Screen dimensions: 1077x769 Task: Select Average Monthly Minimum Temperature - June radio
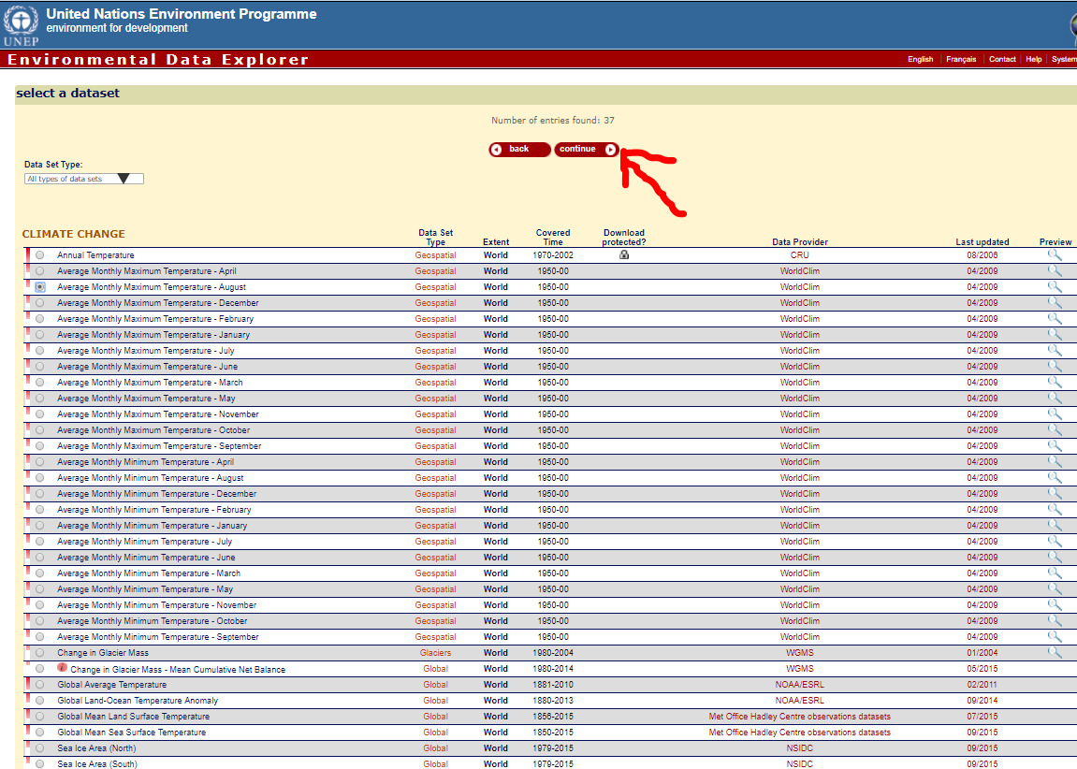(x=40, y=558)
